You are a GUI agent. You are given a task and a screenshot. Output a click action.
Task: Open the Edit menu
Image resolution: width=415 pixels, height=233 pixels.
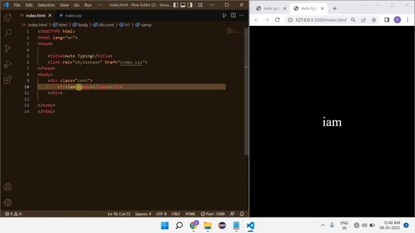point(29,5)
